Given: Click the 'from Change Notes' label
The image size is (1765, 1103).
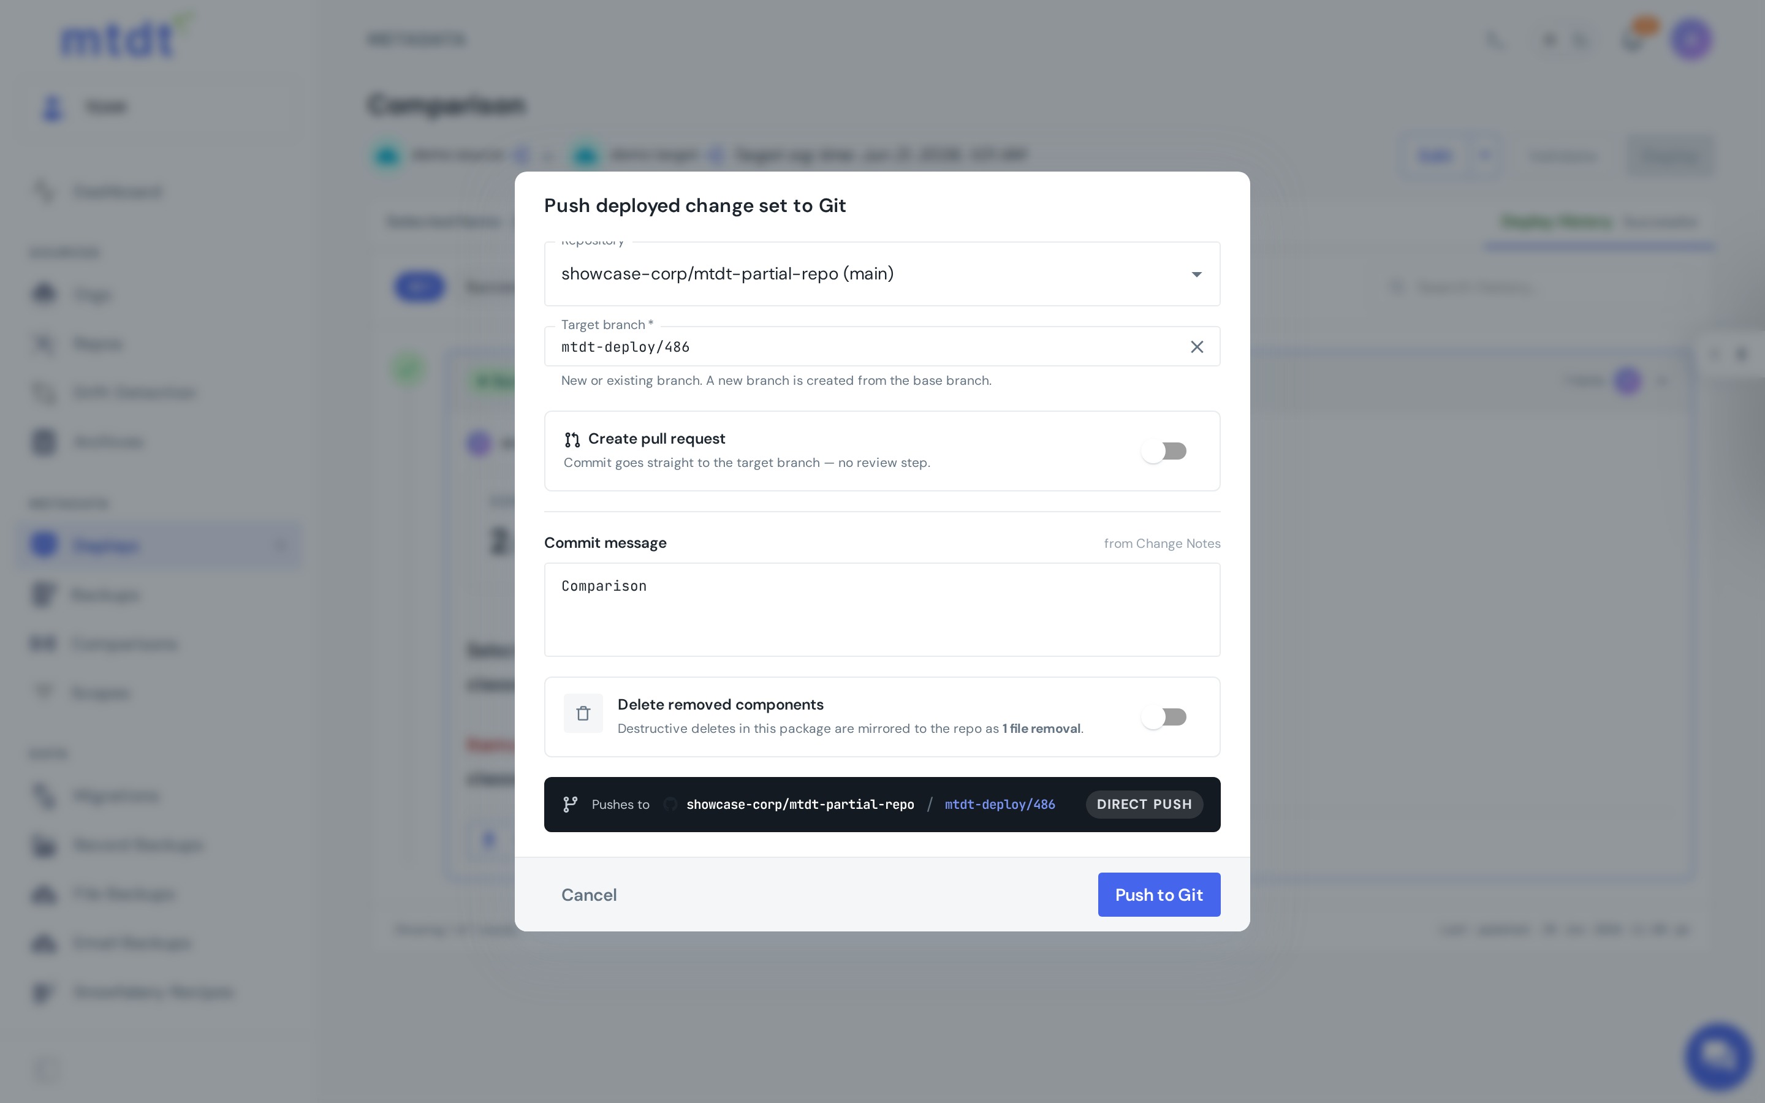Looking at the screenshot, I should 1162,544.
